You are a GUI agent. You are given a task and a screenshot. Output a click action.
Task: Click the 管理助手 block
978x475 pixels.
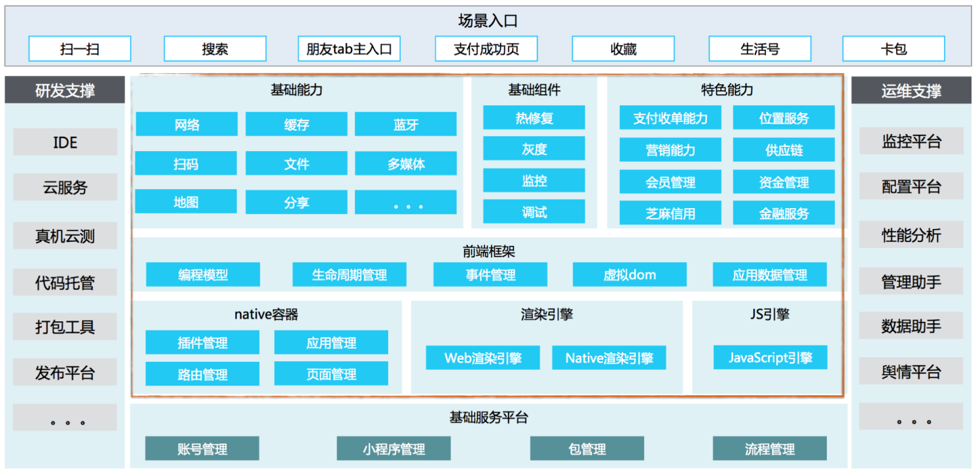[x=911, y=281]
